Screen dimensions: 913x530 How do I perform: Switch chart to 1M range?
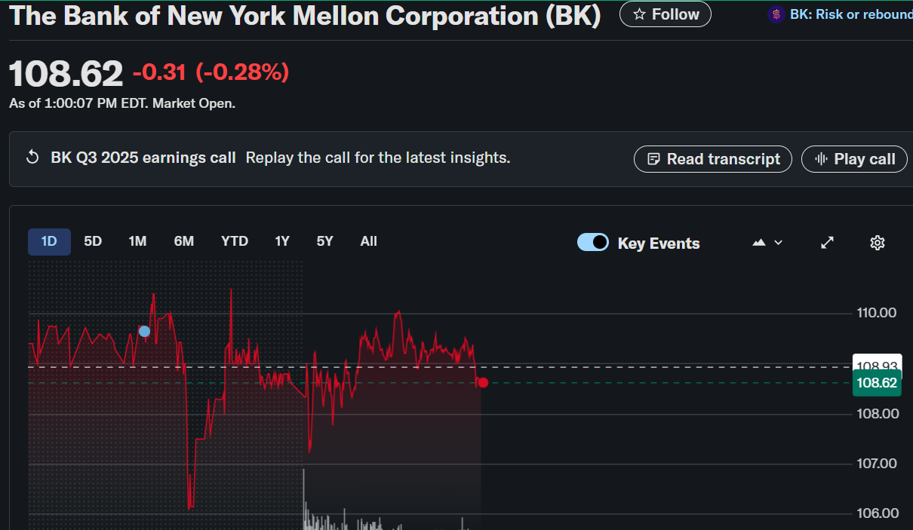tap(137, 241)
